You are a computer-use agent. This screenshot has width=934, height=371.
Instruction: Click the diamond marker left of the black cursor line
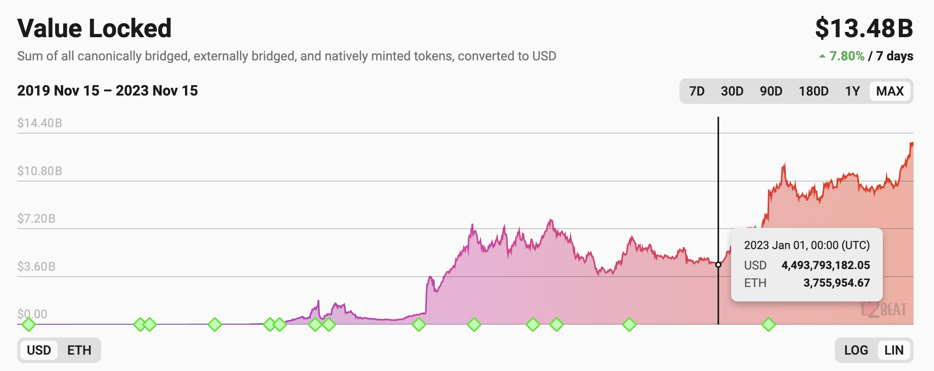(629, 324)
